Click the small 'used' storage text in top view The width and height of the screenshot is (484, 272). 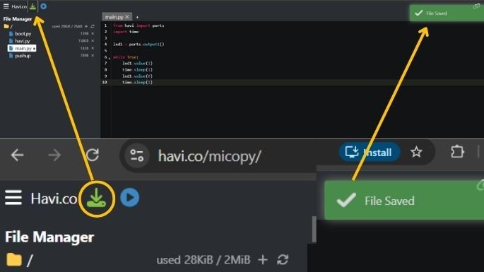[67, 26]
